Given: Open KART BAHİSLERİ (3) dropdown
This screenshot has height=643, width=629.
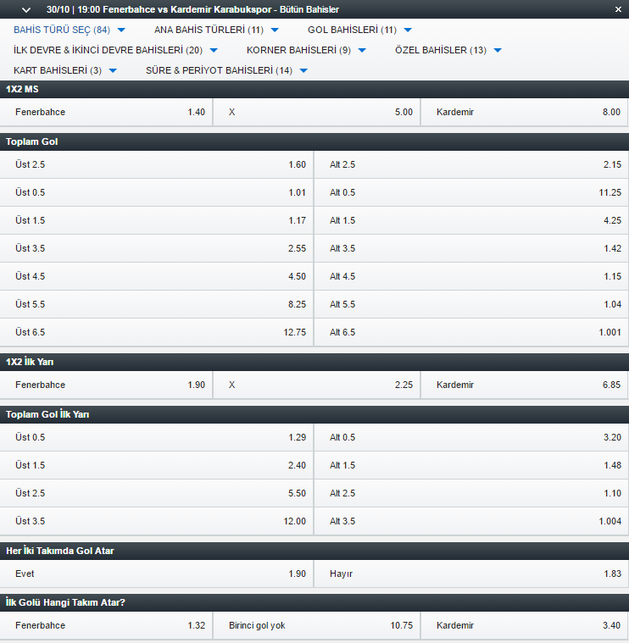Looking at the screenshot, I should [x=64, y=70].
